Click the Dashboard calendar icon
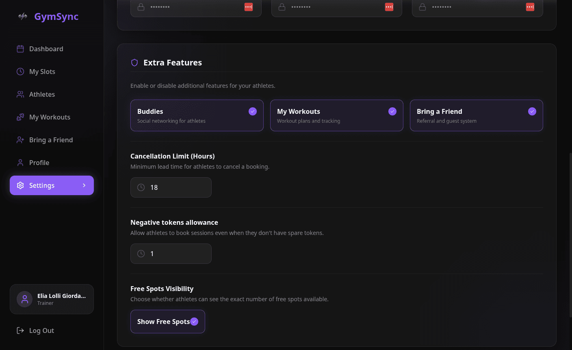This screenshot has width=572, height=350. pos(20,49)
